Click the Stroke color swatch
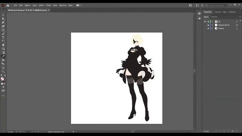The image size is (242, 136). 4,80
